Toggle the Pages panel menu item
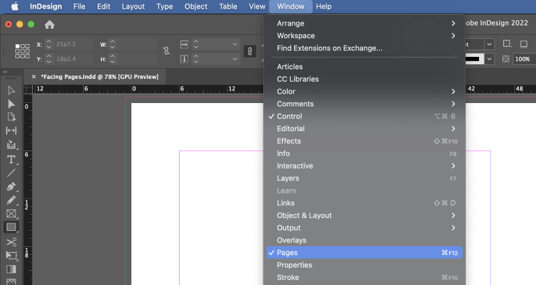Viewport: 536px width, 285px height. pyautogui.click(x=364, y=253)
